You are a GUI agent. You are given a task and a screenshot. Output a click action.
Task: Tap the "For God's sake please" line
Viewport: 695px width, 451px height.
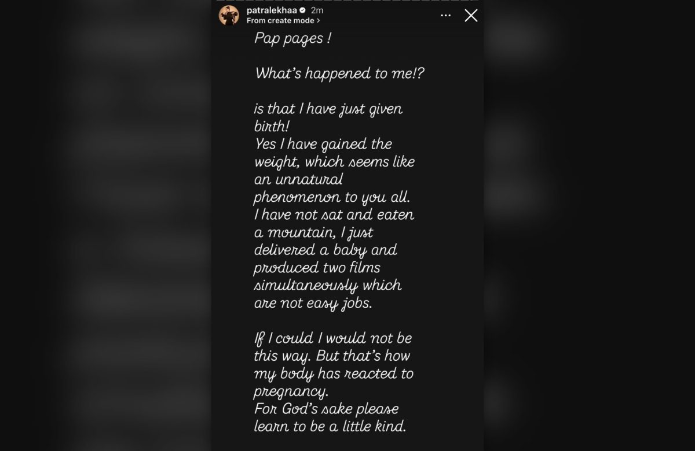(326, 409)
